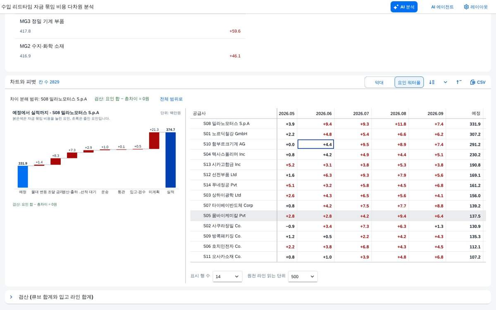496x310 pixels.
Task: Click the up-arrow collapse icon
Action: [x=459, y=82]
